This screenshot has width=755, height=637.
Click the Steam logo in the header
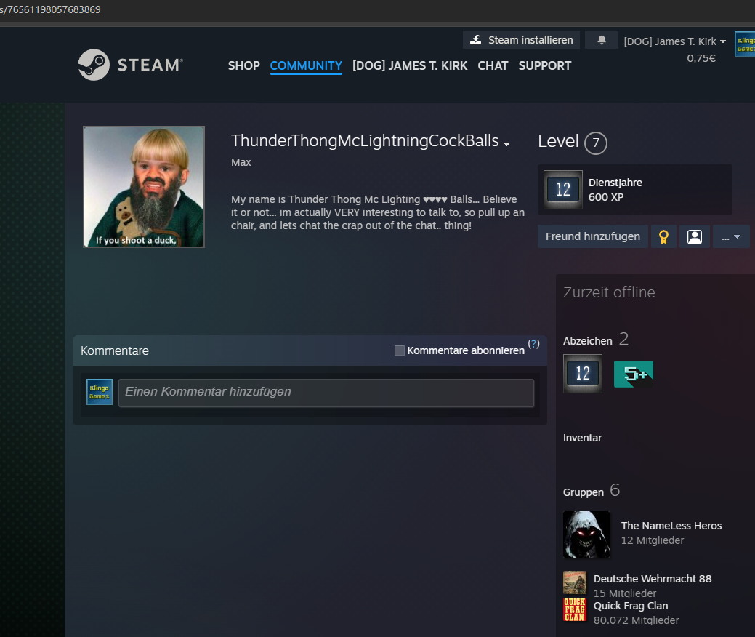coord(130,65)
